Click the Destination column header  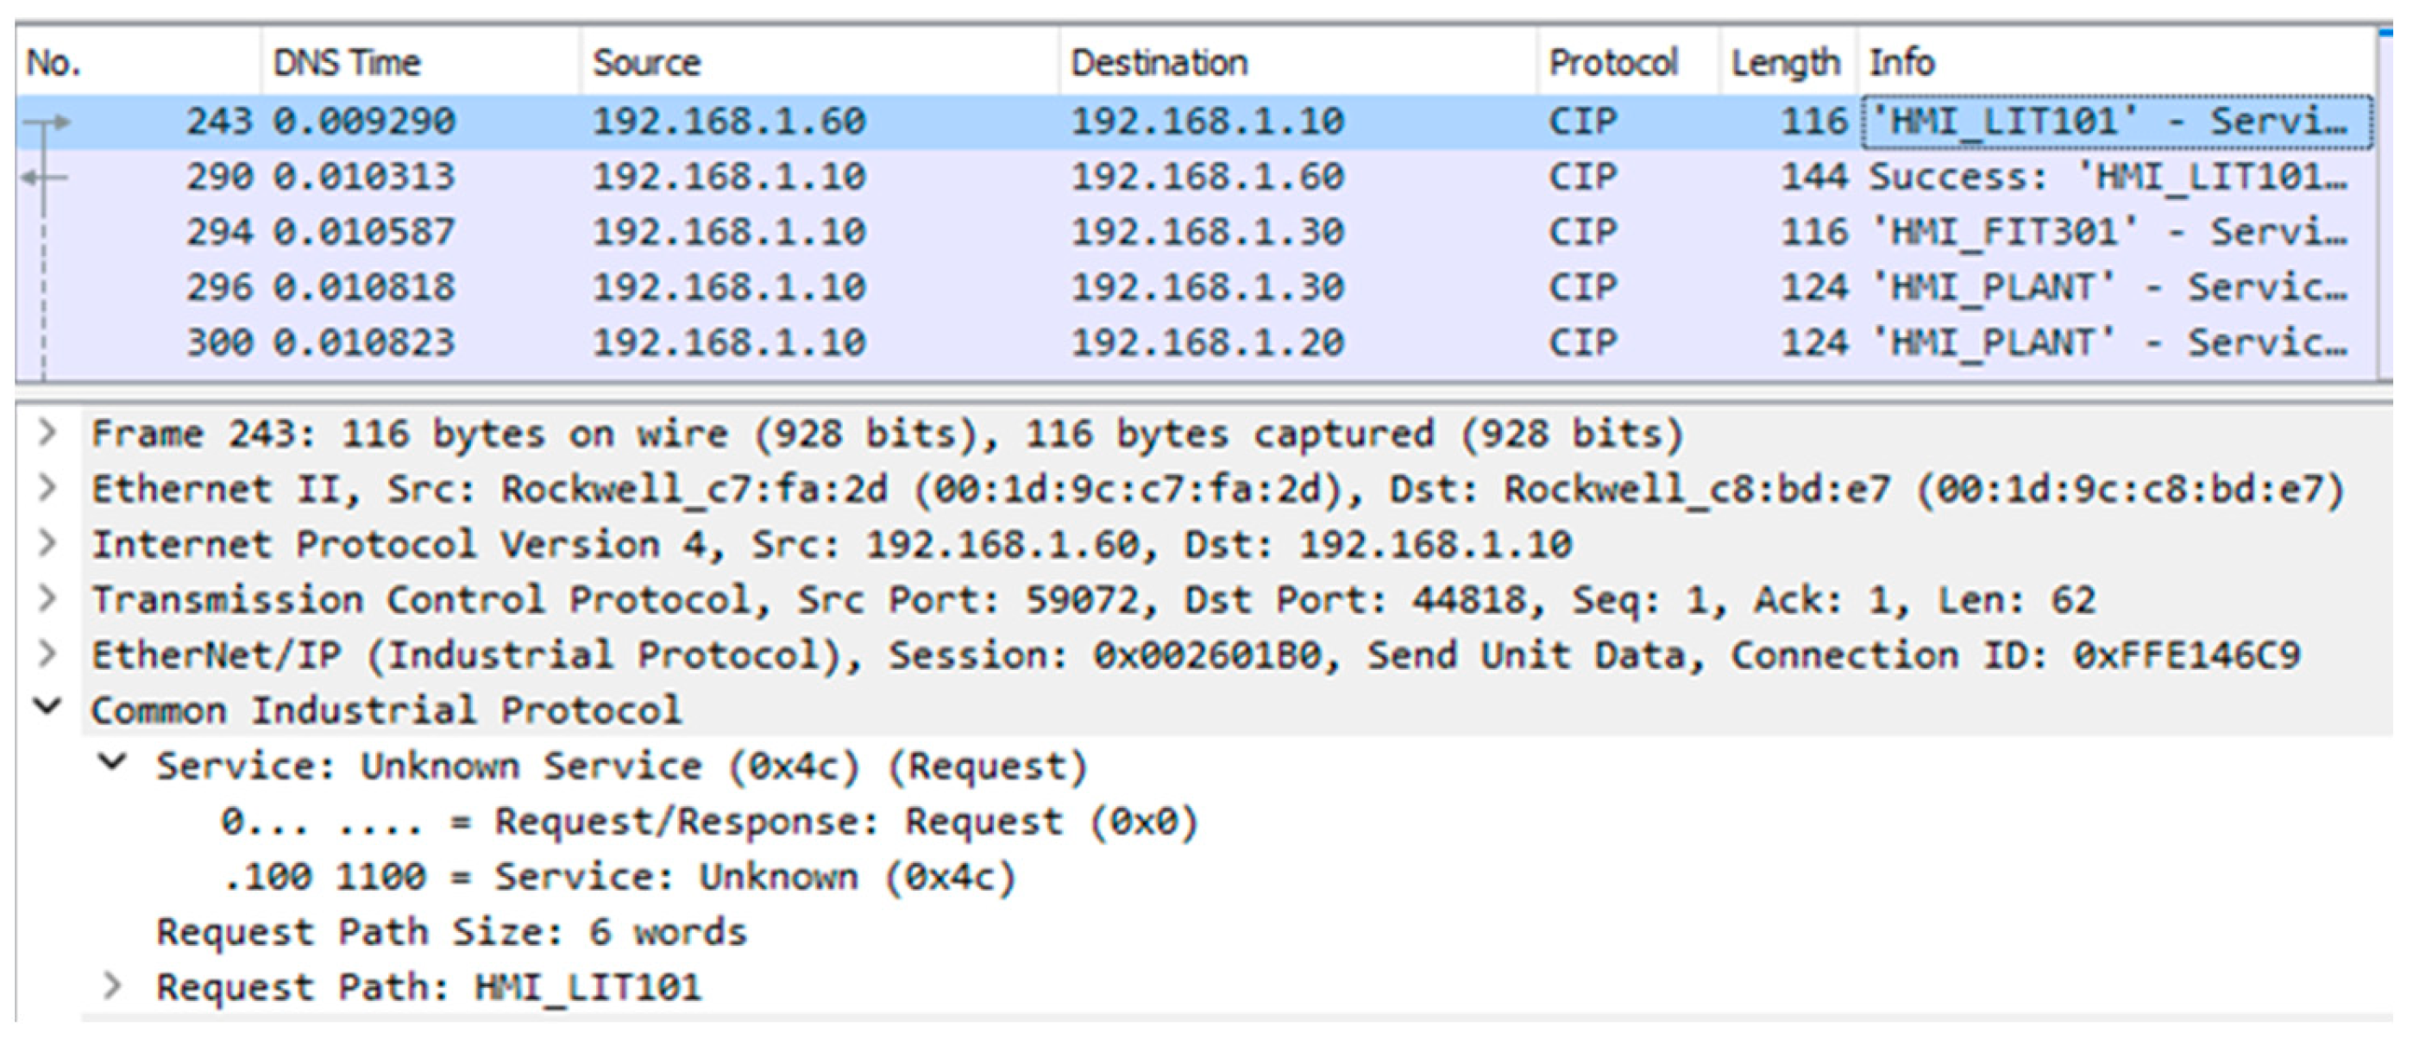point(1159,63)
